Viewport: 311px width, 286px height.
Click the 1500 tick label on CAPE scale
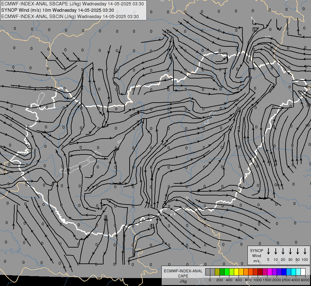click(x=267, y=280)
